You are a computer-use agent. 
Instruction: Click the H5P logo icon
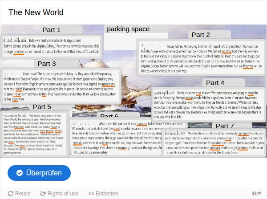coord(256,194)
